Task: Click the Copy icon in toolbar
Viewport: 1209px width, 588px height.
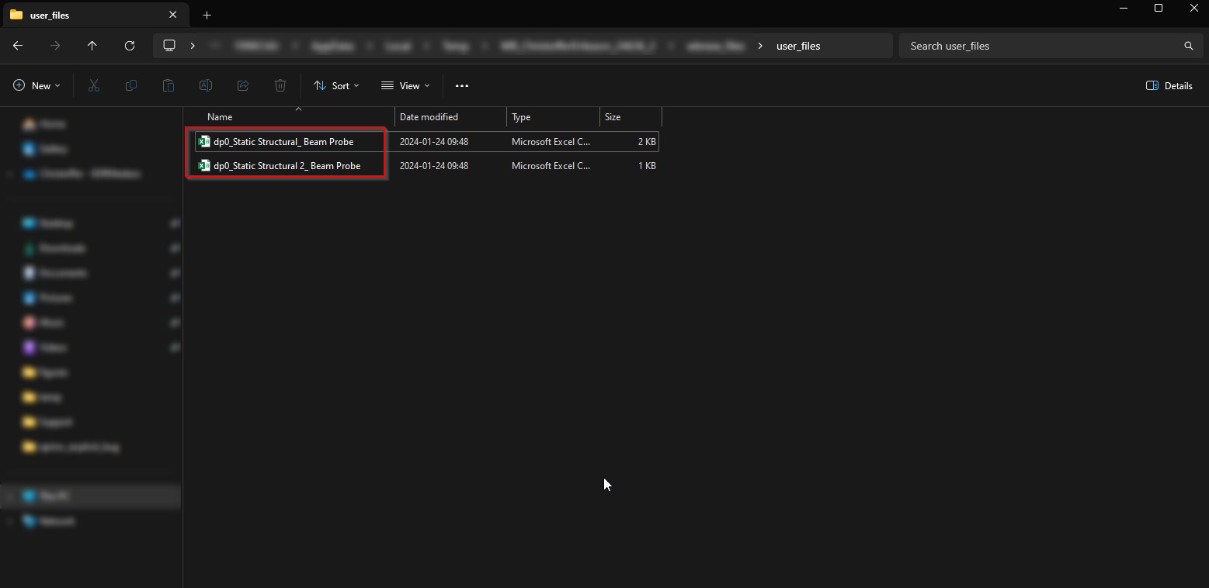Action: click(131, 85)
